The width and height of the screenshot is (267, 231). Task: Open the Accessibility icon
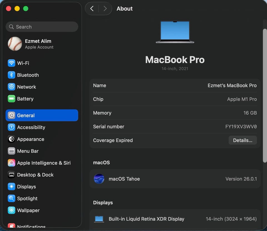point(11,127)
